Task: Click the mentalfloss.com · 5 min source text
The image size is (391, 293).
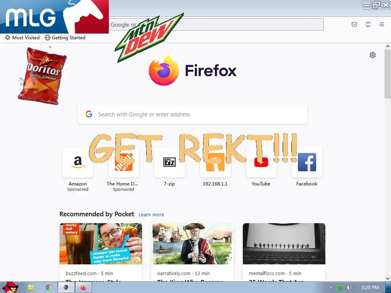Action: pos(275,273)
